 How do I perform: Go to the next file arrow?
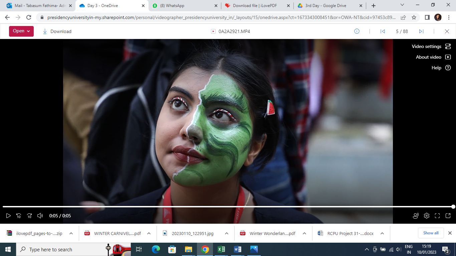click(421, 31)
